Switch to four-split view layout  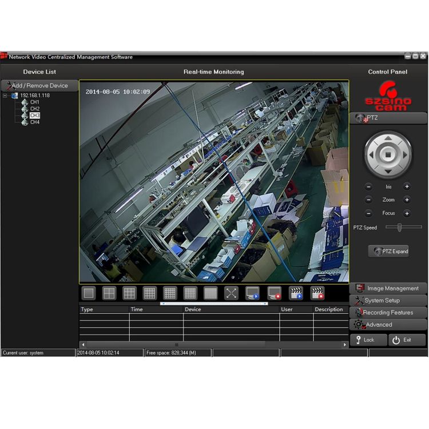tap(109, 293)
